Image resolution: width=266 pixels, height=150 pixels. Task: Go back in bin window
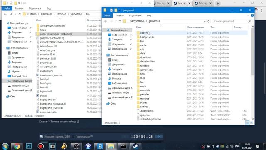point(5,14)
